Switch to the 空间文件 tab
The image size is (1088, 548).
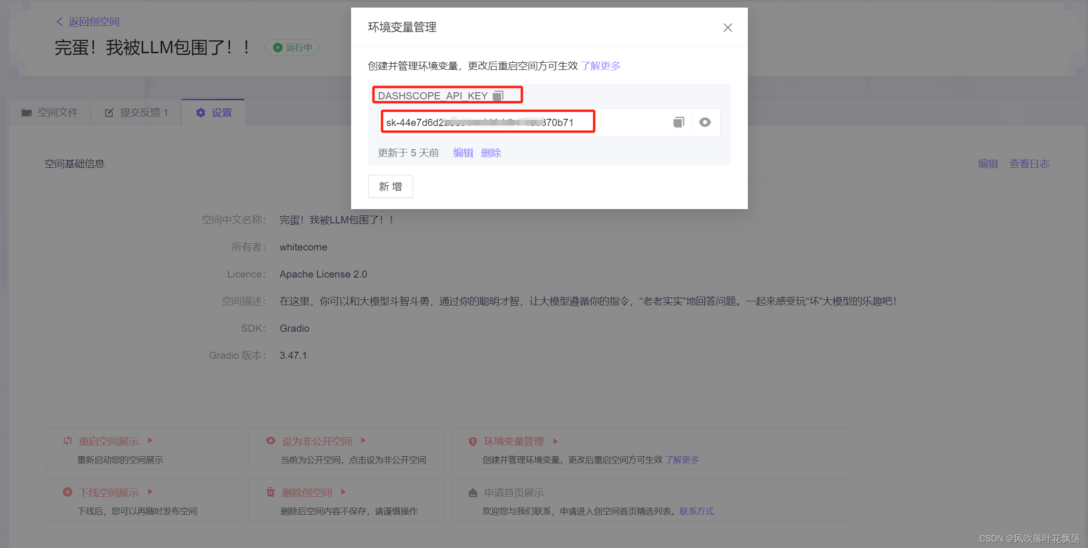50,113
